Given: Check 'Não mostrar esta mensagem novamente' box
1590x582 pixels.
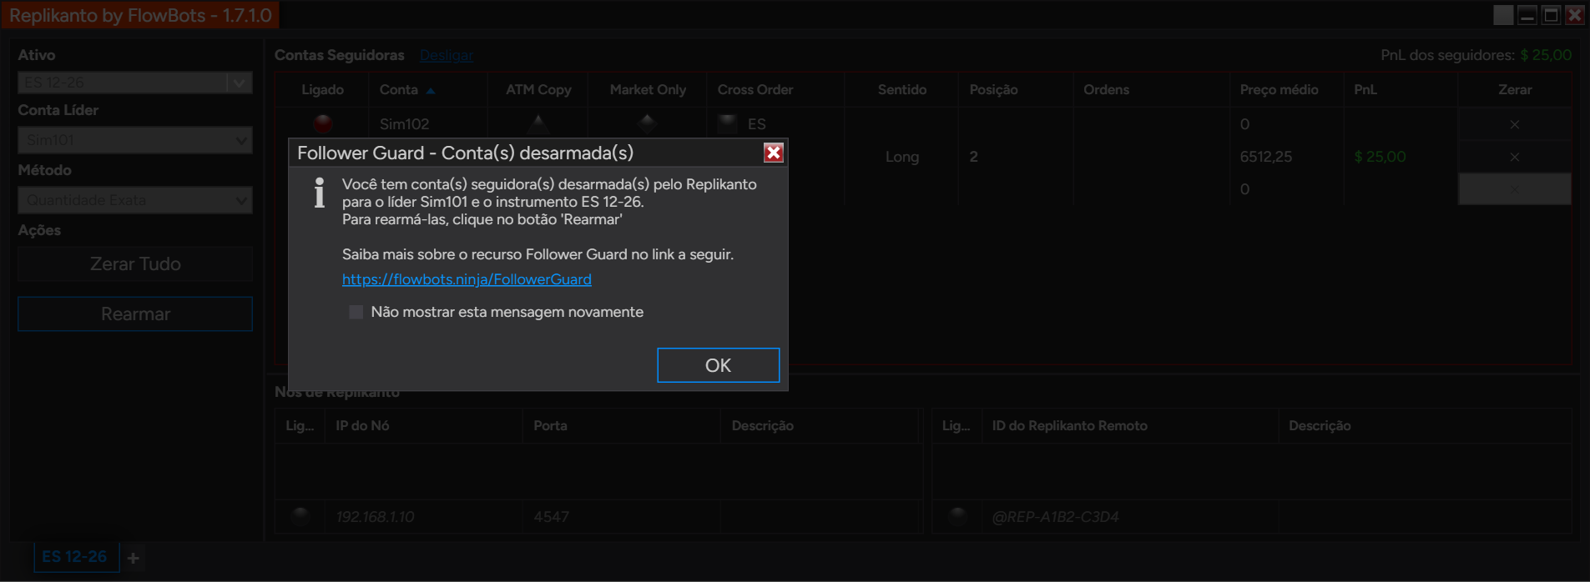Looking at the screenshot, I should point(356,312).
